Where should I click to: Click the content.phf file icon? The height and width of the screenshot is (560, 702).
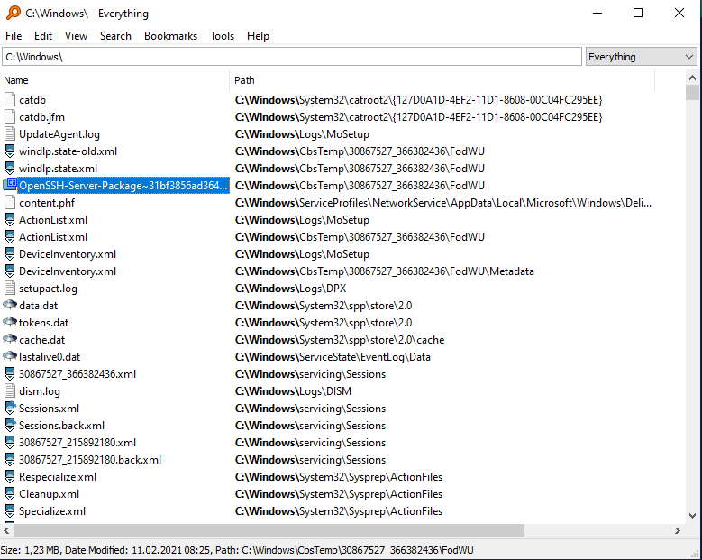click(9, 203)
